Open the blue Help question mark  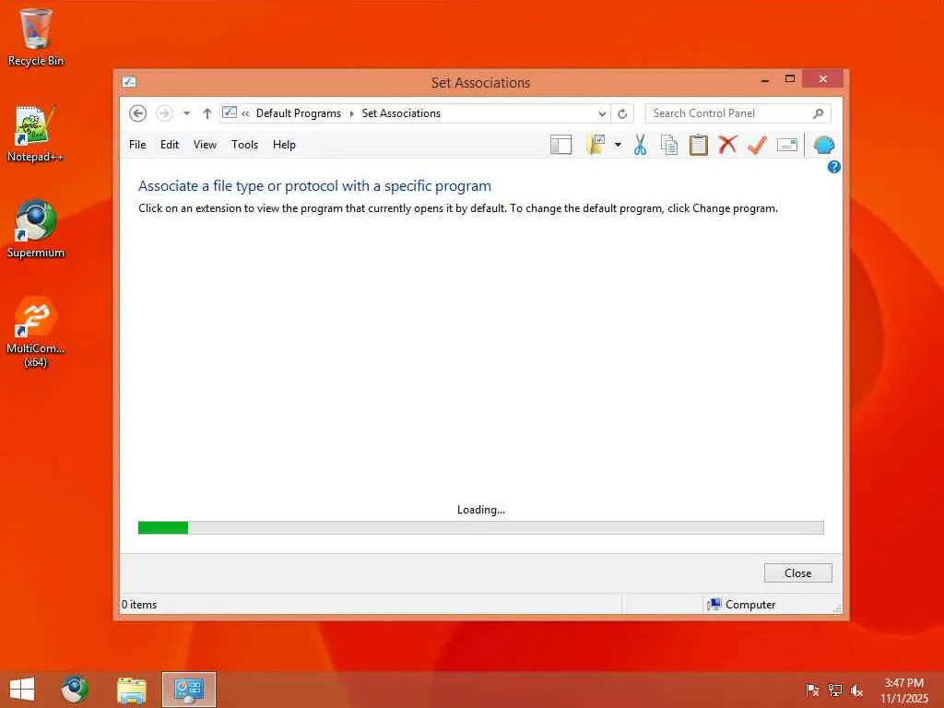coord(833,167)
